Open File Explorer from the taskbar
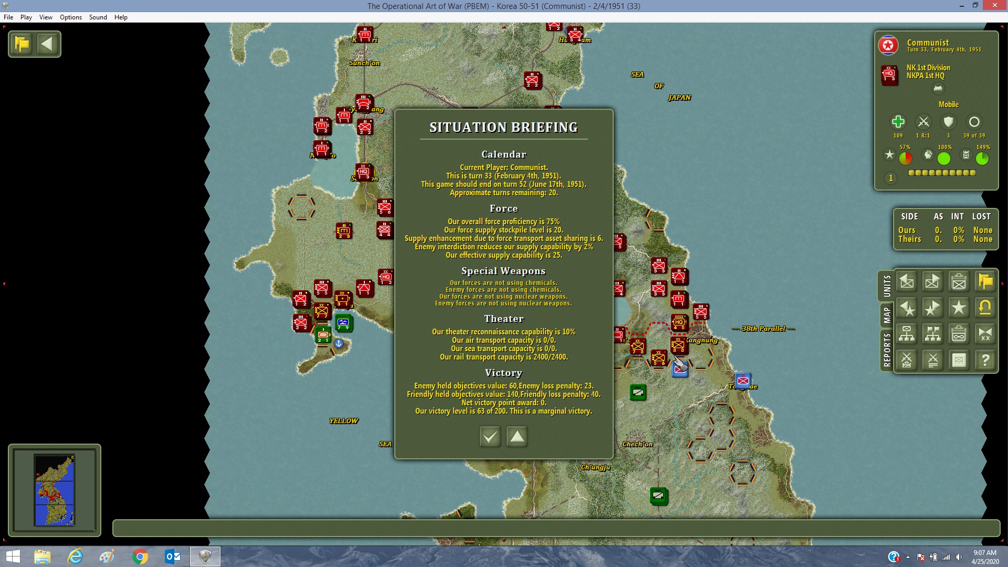The image size is (1008, 567). 42,556
